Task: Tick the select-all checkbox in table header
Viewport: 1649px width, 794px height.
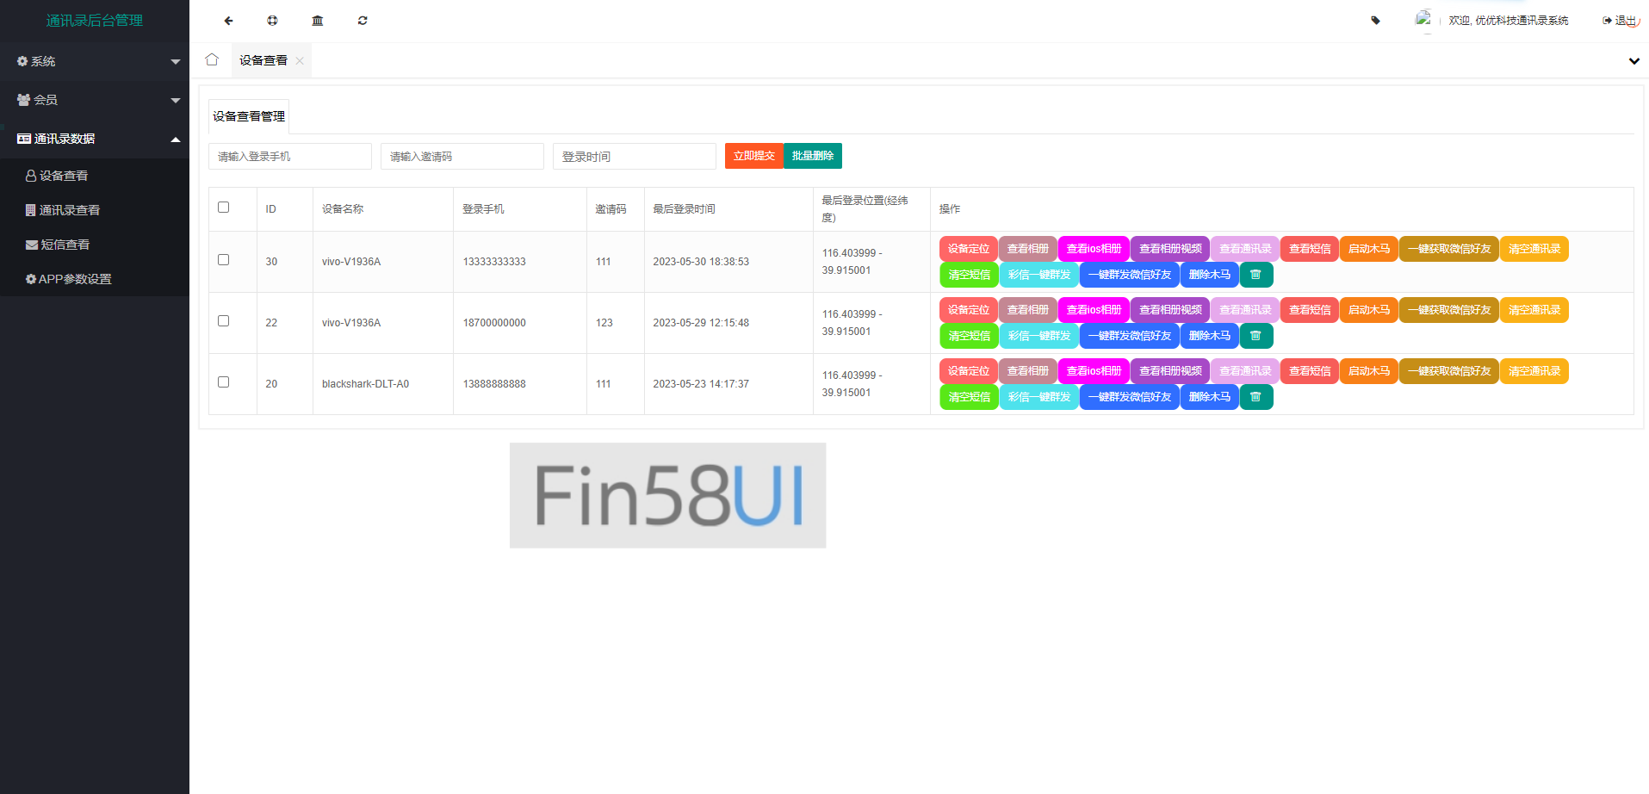Action: point(224,208)
